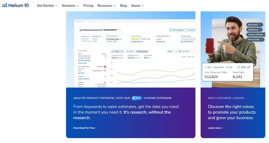The width and height of the screenshot is (269, 143).
Task: Expand the Get Started menu
Action: pos(47,6)
